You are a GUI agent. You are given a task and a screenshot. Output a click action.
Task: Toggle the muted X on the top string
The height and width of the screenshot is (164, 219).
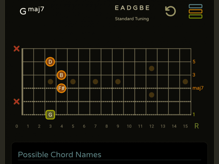(x=16, y=49)
